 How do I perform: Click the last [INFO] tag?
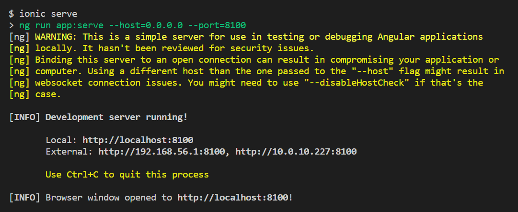(24, 198)
